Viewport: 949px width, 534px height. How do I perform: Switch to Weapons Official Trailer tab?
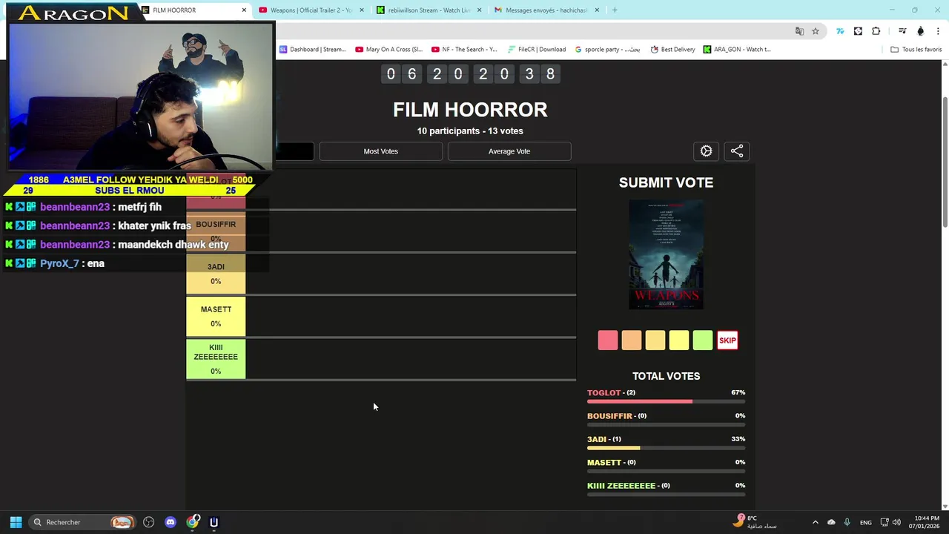(311, 10)
